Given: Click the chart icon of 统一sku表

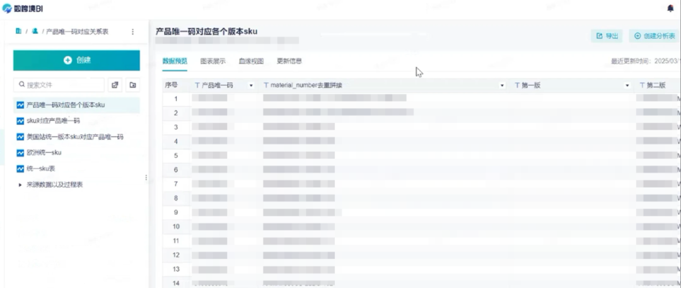Looking at the screenshot, I should click(x=20, y=168).
